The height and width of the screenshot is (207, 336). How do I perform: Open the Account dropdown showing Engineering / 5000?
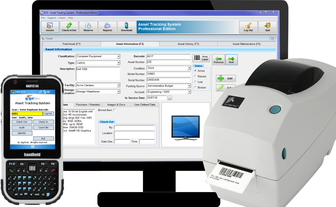pos(189,92)
